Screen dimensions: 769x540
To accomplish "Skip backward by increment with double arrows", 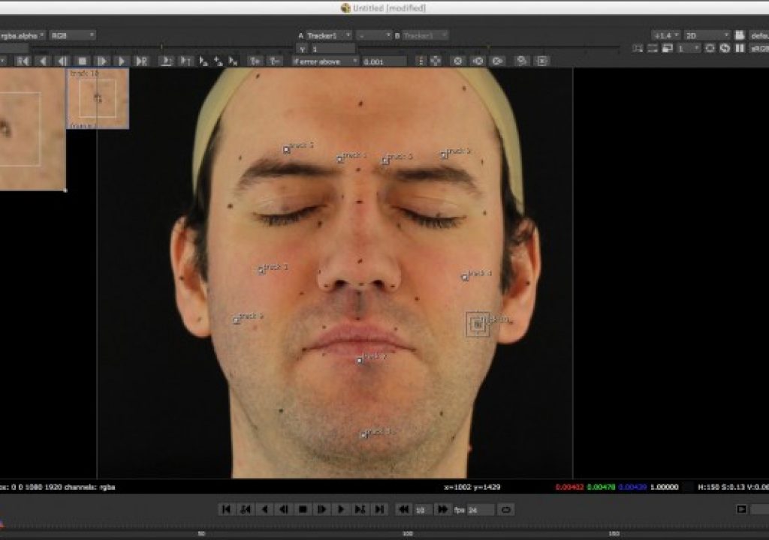I will (x=403, y=509).
